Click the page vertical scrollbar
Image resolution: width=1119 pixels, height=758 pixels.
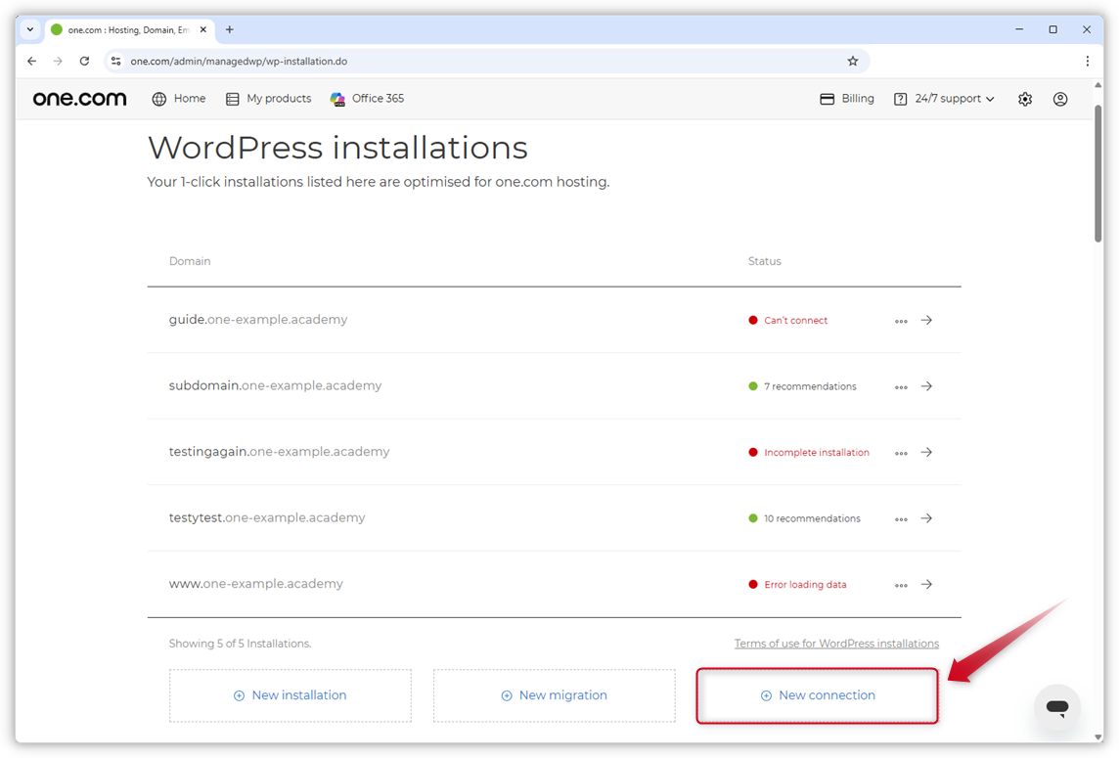(x=1097, y=171)
